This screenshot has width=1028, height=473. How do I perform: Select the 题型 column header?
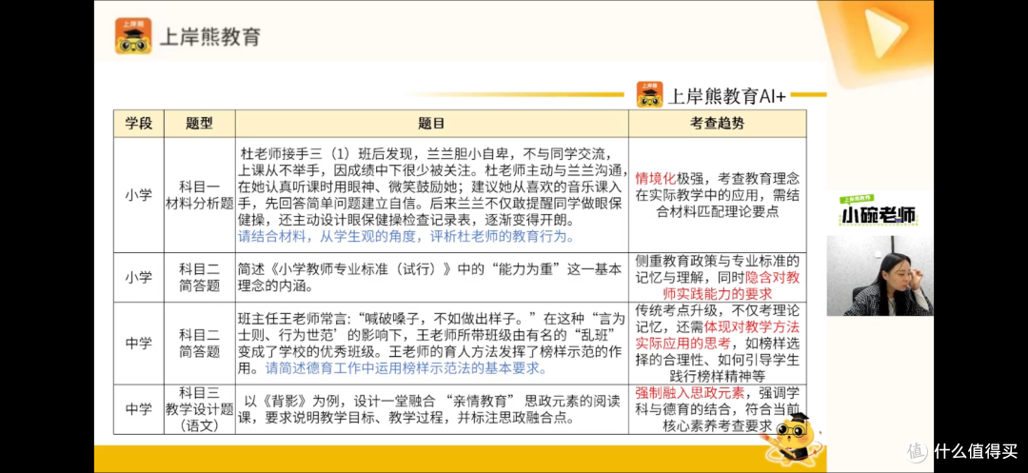coord(200,123)
